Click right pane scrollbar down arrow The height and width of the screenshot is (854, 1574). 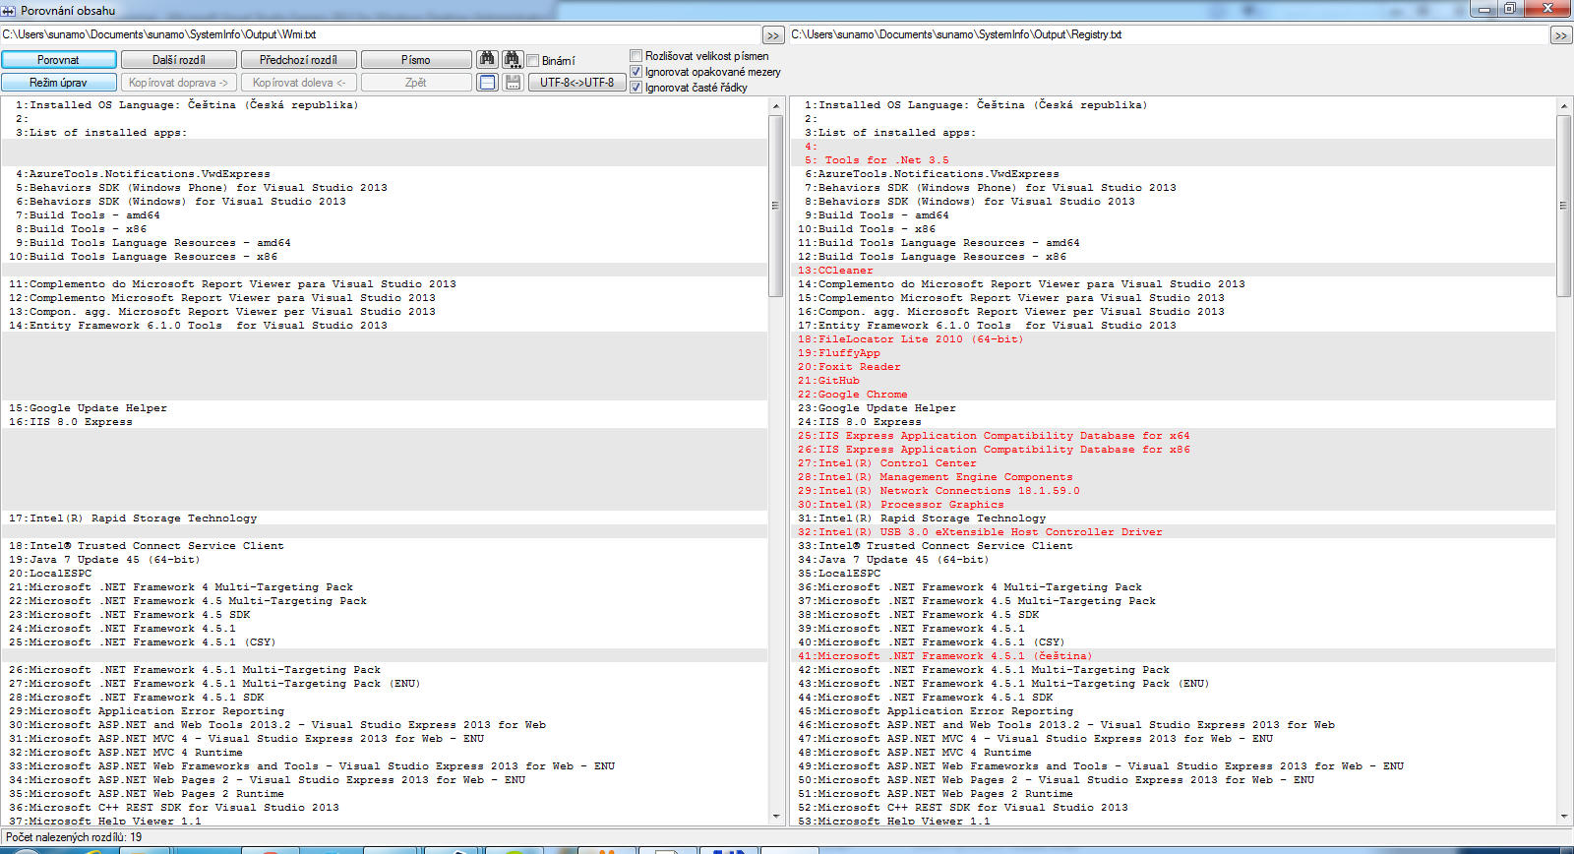click(1564, 817)
